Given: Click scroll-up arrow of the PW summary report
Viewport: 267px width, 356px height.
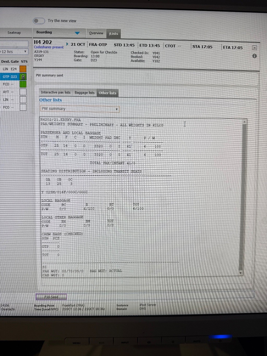Looking at the screenshot, I should (244, 122).
